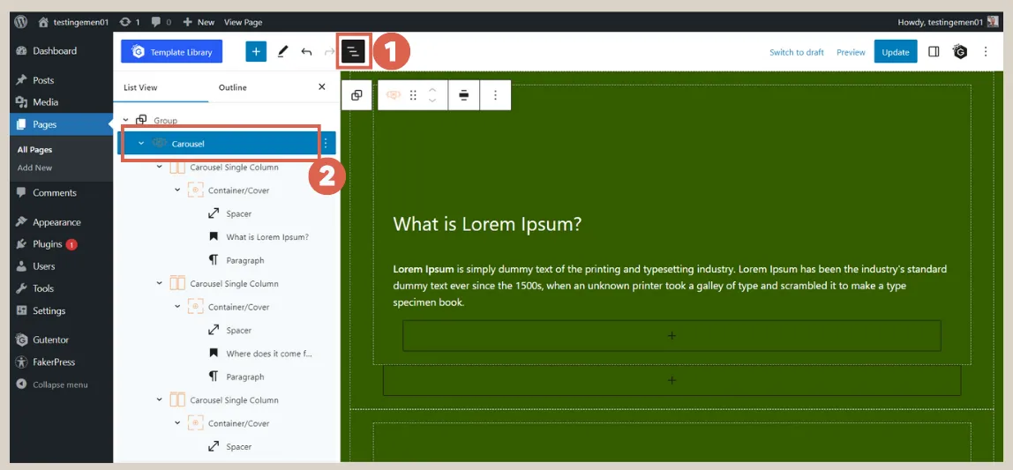Switch to the List View tab
Screen dimensions: 1013x470
pyautogui.click(x=140, y=88)
